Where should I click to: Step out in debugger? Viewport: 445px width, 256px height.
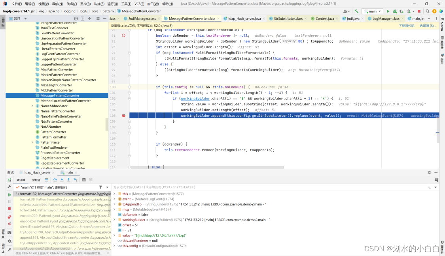pos(69,180)
